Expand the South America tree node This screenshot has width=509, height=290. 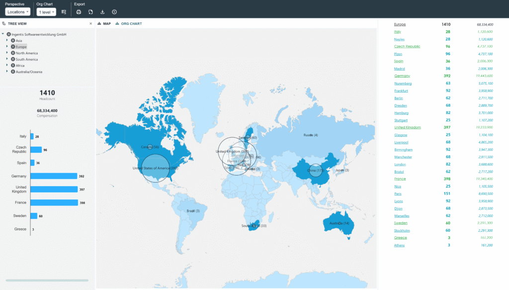coord(7,59)
